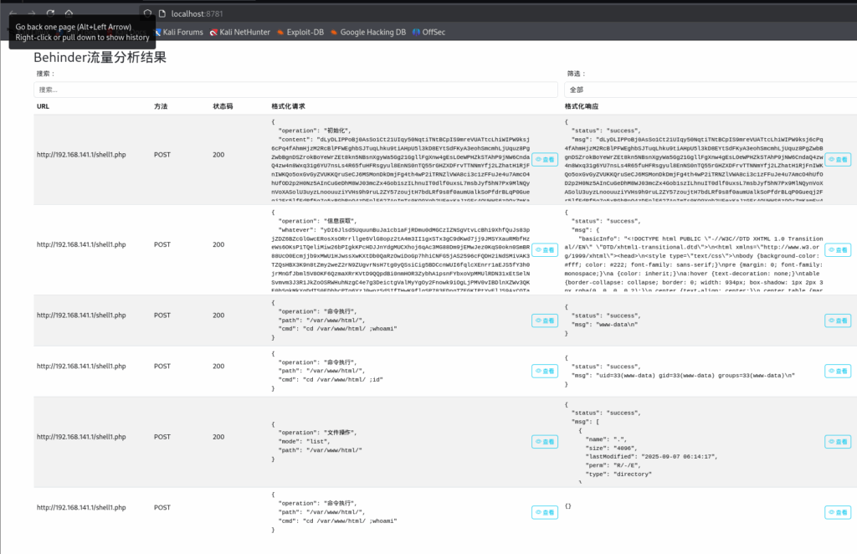View first whoami command request via 查看 button
This screenshot has height=554, width=857.
[x=545, y=321]
